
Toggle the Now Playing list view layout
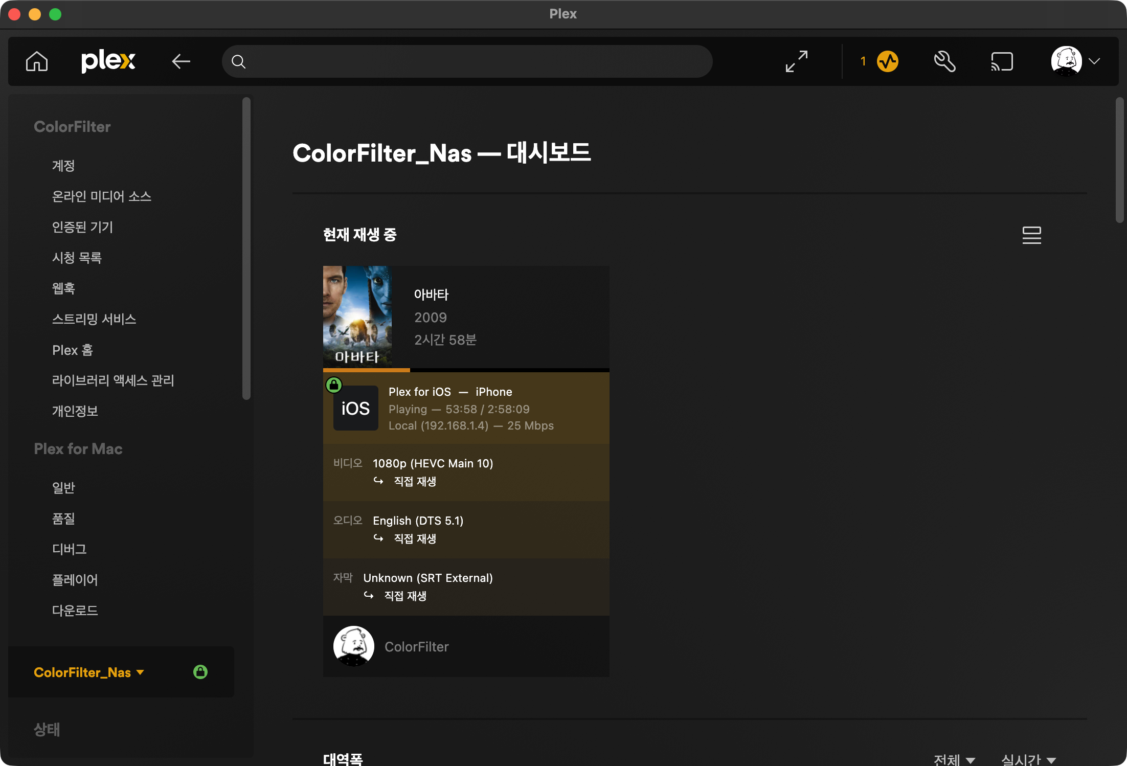coord(1031,235)
